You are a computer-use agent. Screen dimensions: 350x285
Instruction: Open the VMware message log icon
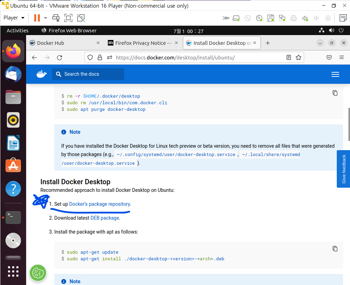point(343,18)
